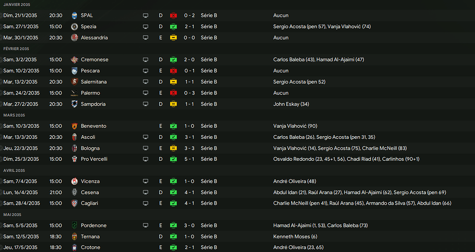Screen dimensions: 475x252
Task: Open the 5 - 1 result against Pro Vercelli
Action: (x=189, y=159)
